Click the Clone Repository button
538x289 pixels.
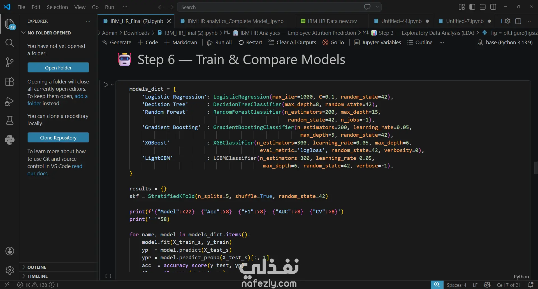[x=58, y=138]
